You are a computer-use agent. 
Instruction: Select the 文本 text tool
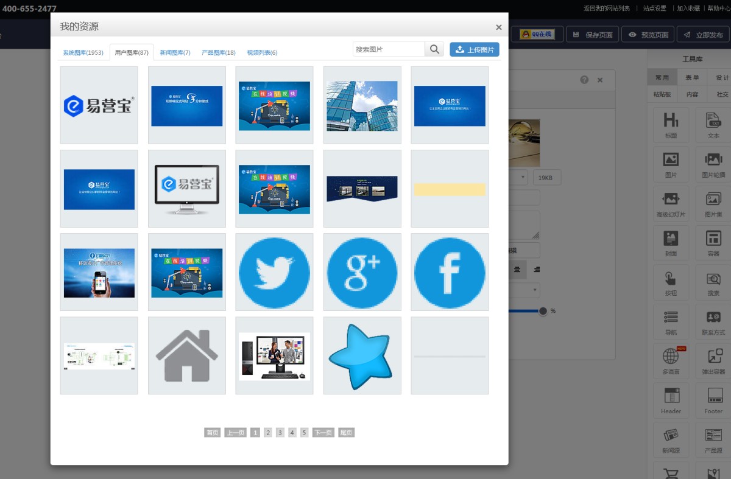click(713, 125)
